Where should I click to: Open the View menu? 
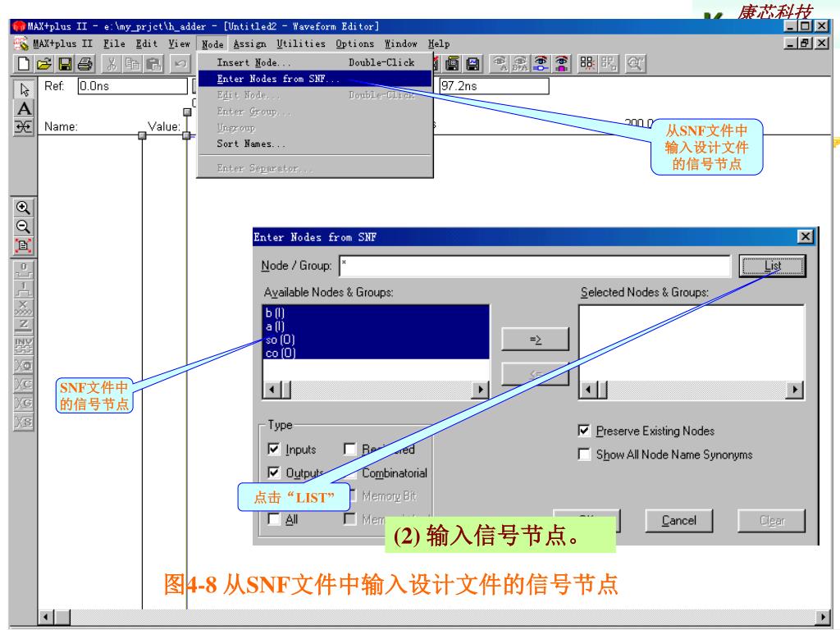[179, 44]
